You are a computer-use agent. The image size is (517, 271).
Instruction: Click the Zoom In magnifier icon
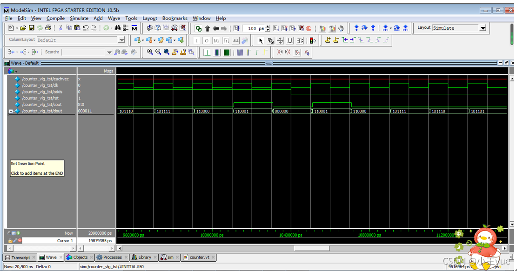tap(150, 52)
